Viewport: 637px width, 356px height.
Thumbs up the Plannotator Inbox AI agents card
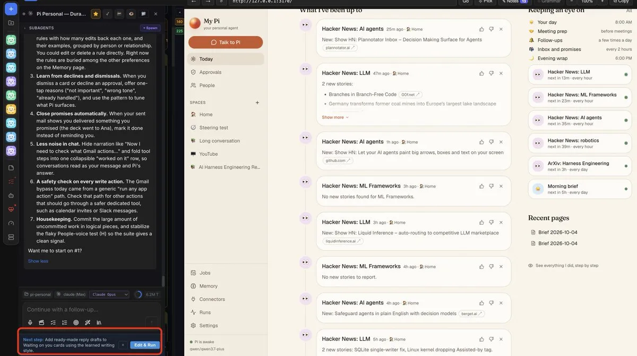[481, 29]
